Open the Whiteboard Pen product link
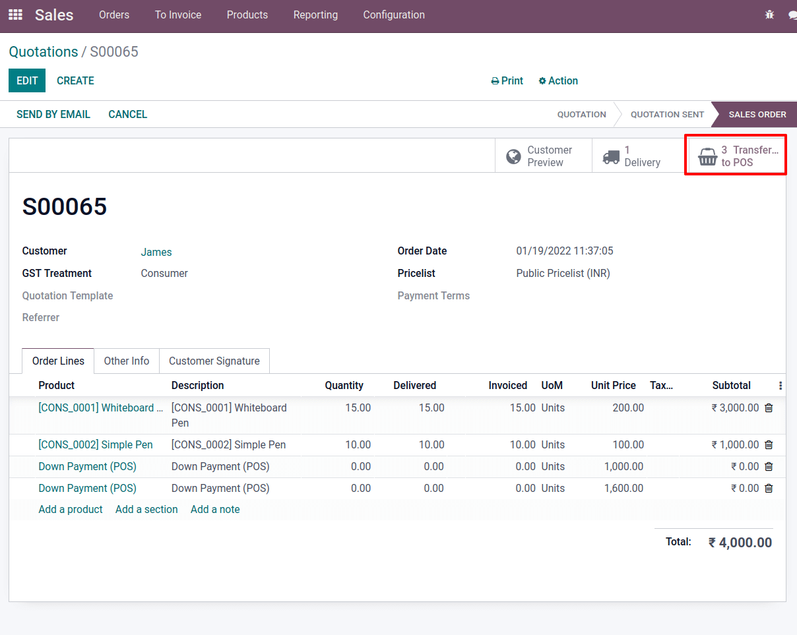This screenshot has width=797, height=635. coord(101,408)
